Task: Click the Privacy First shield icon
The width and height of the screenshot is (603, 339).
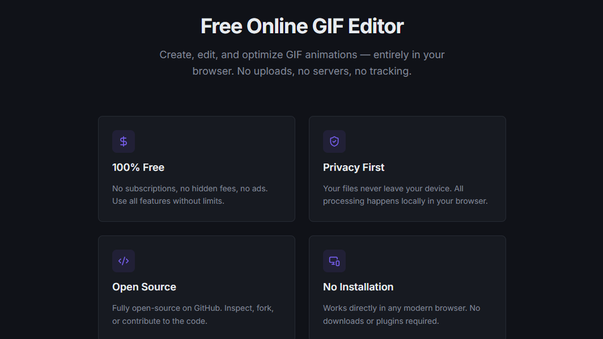Action: tap(334, 142)
